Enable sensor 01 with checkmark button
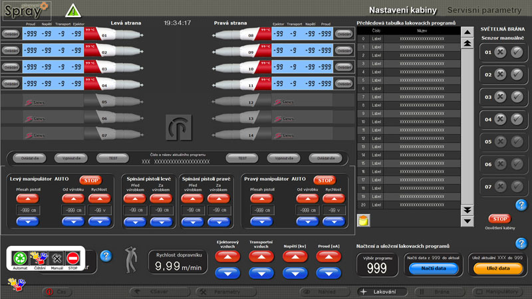532x299 pixels. coord(517,52)
